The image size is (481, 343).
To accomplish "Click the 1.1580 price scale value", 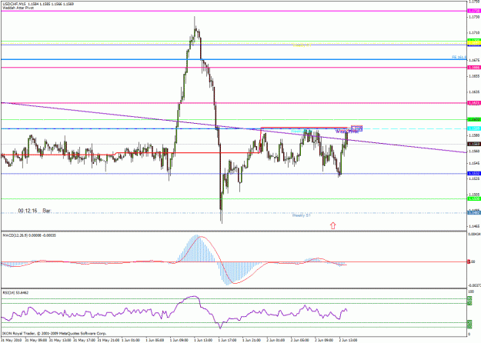I will click(x=474, y=135).
